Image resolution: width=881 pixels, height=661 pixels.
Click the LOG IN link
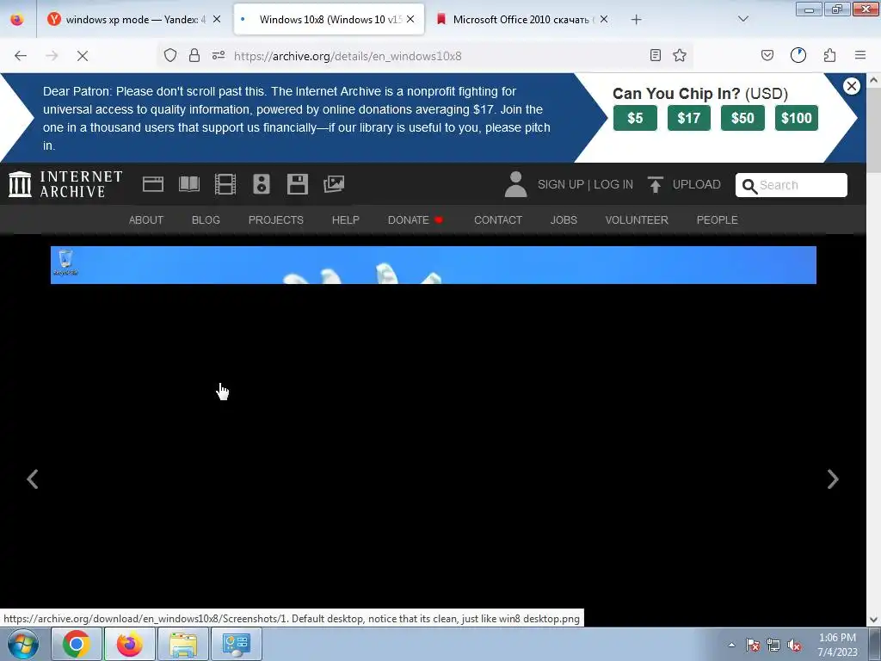click(613, 184)
